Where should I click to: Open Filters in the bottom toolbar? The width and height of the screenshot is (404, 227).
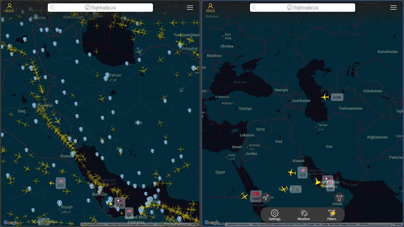[x=331, y=215]
